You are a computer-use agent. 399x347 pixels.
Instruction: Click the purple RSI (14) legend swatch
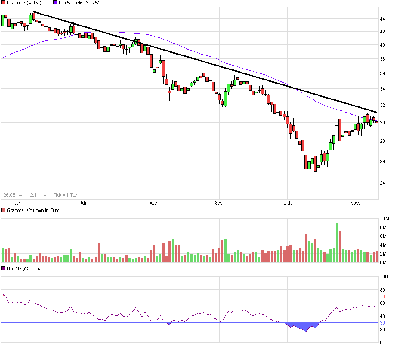point(4,268)
